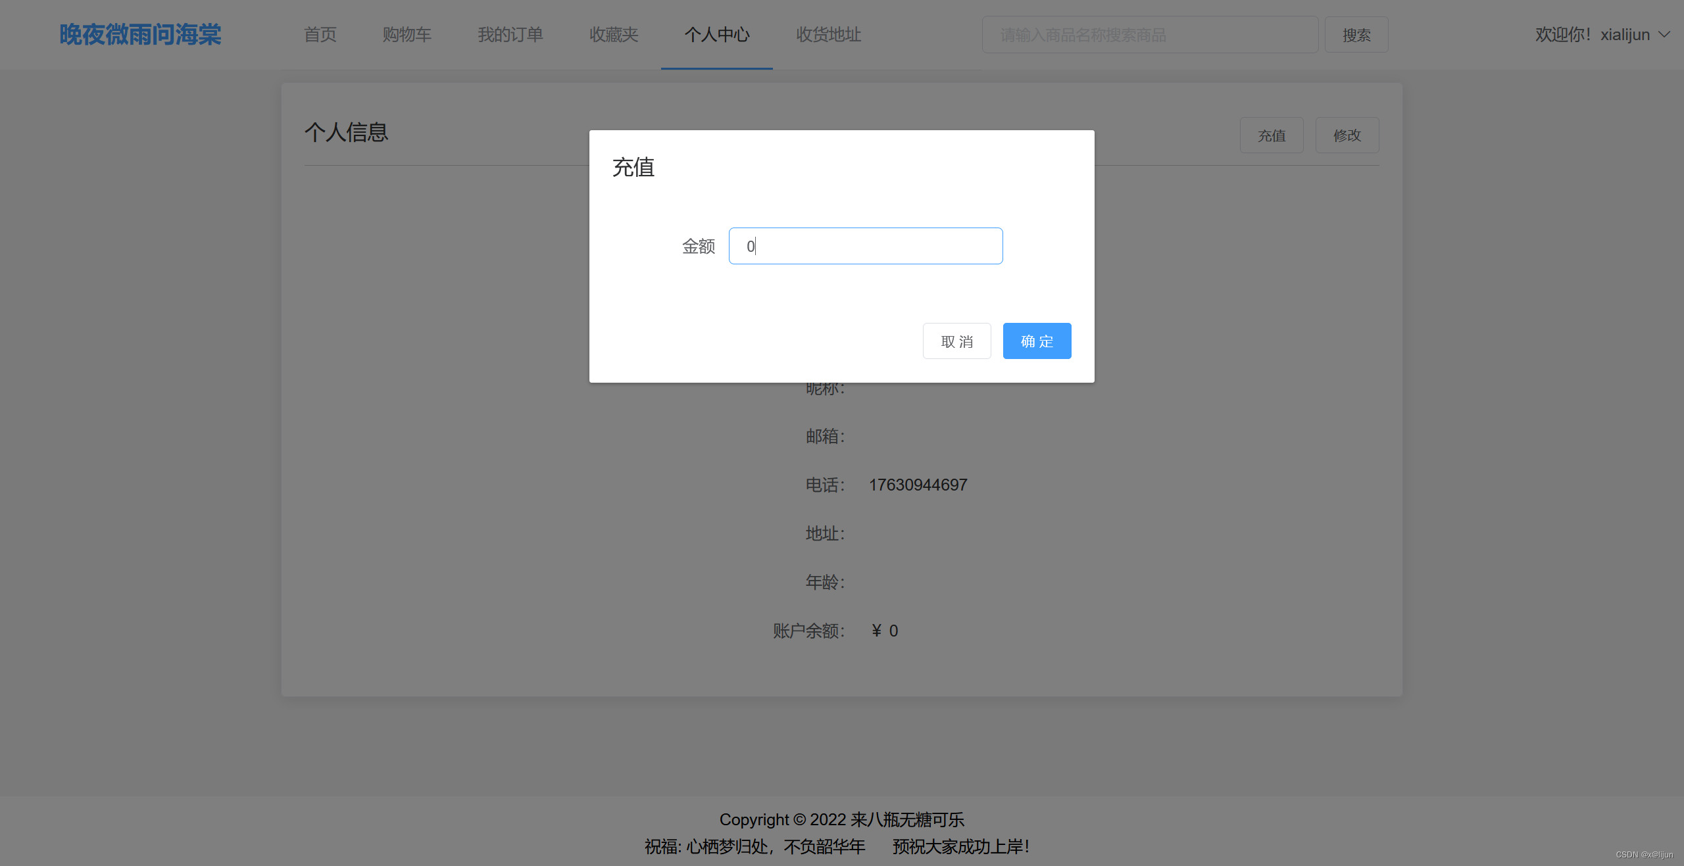Cancel the recharge with 取消 button
This screenshot has width=1684, height=866.
(956, 341)
